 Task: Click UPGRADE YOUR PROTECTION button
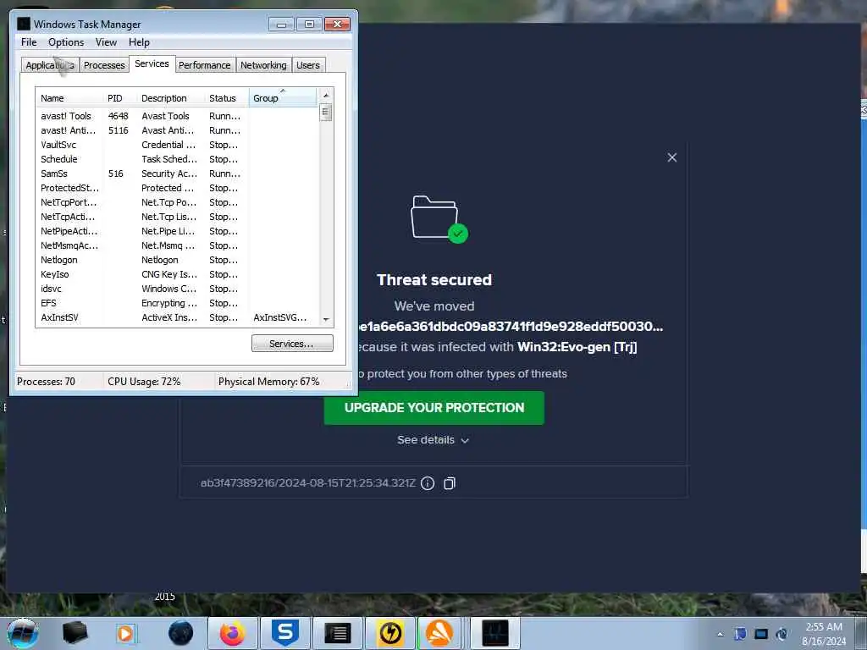pos(434,408)
